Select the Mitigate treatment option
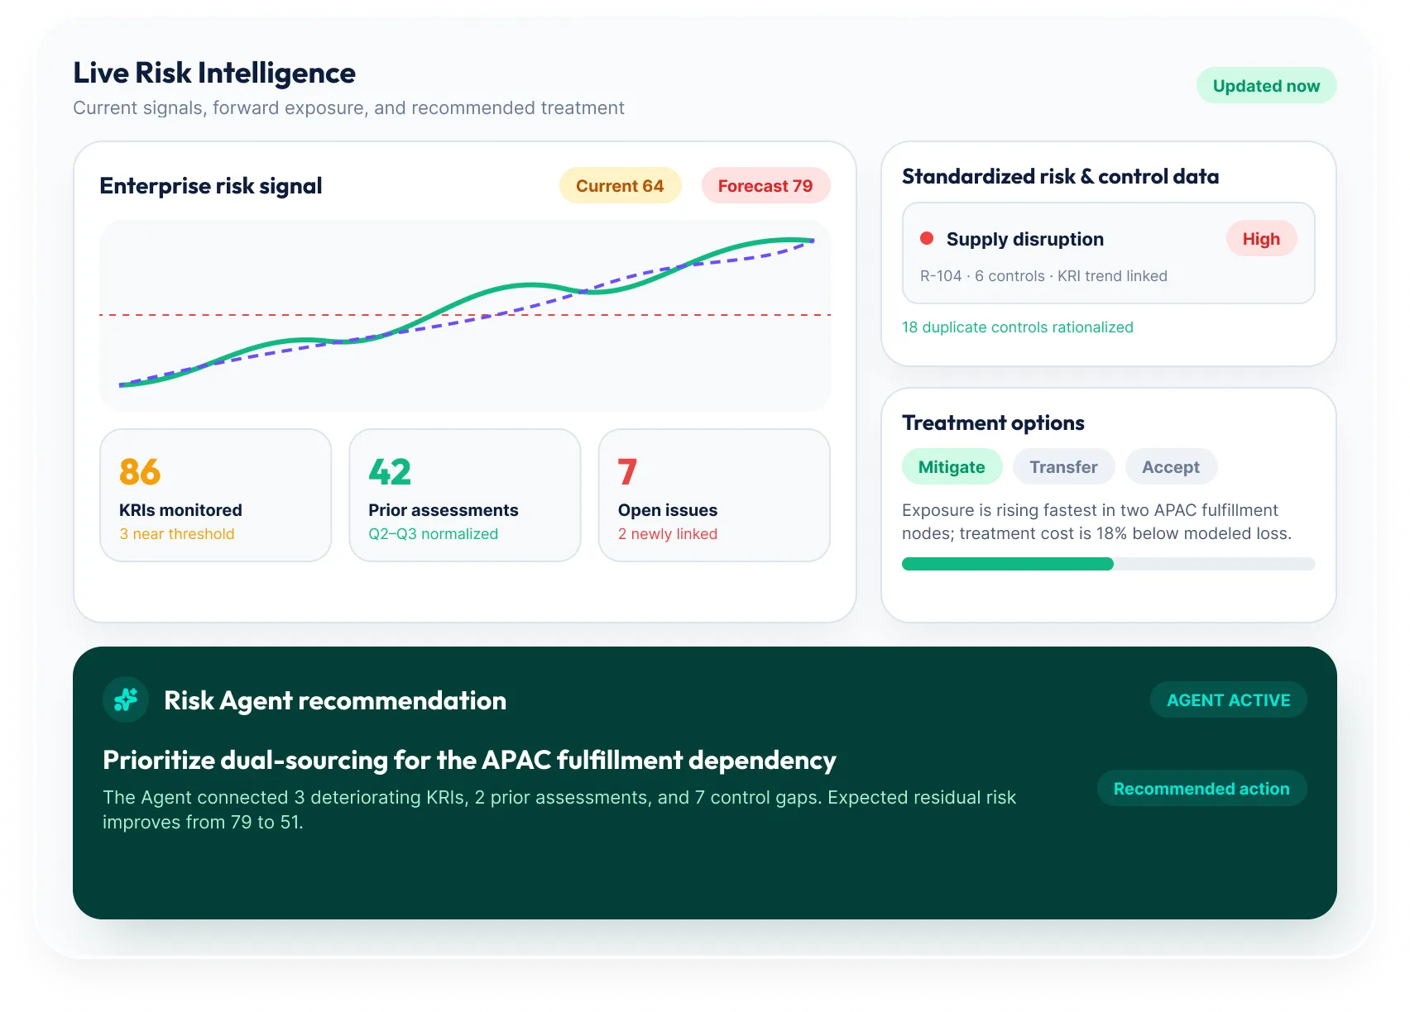 click(952, 466)
